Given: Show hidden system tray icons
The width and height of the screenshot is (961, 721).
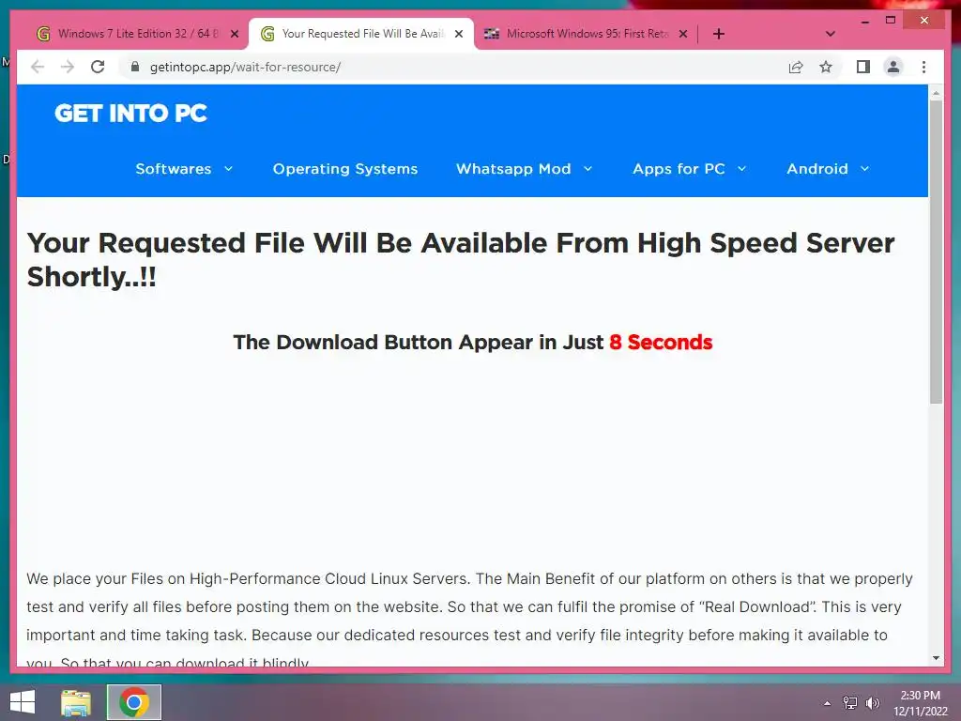Looking at the screenshot, I should 828,703.
